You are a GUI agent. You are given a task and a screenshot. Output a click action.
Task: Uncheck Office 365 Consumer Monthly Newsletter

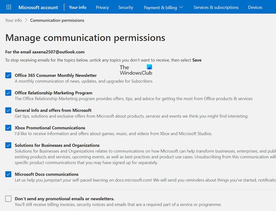pos(8,75)
